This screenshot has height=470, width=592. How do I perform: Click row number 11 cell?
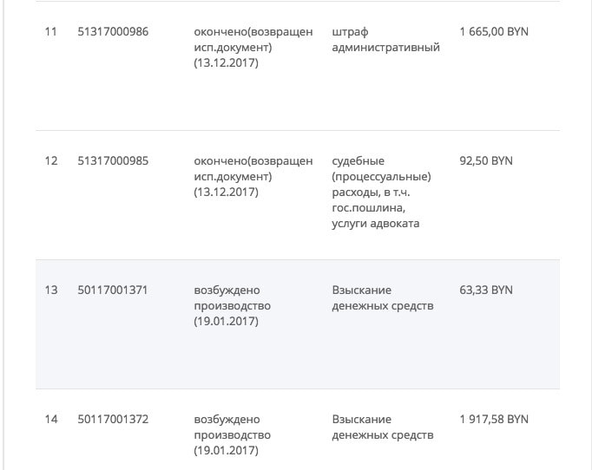coord(50,32)
